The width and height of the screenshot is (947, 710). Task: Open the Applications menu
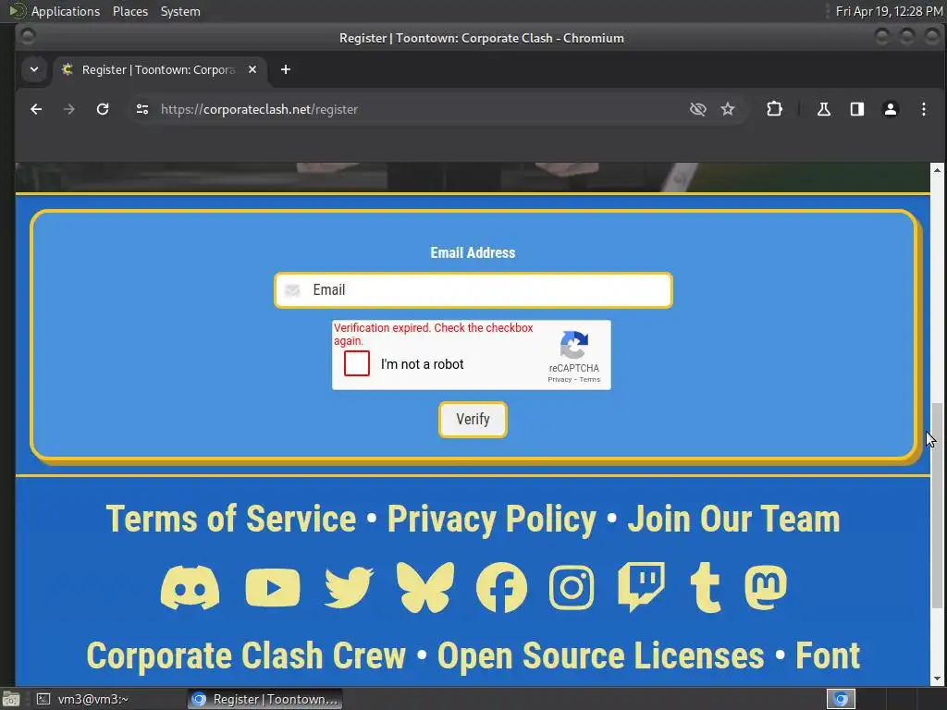coord(66,11)
